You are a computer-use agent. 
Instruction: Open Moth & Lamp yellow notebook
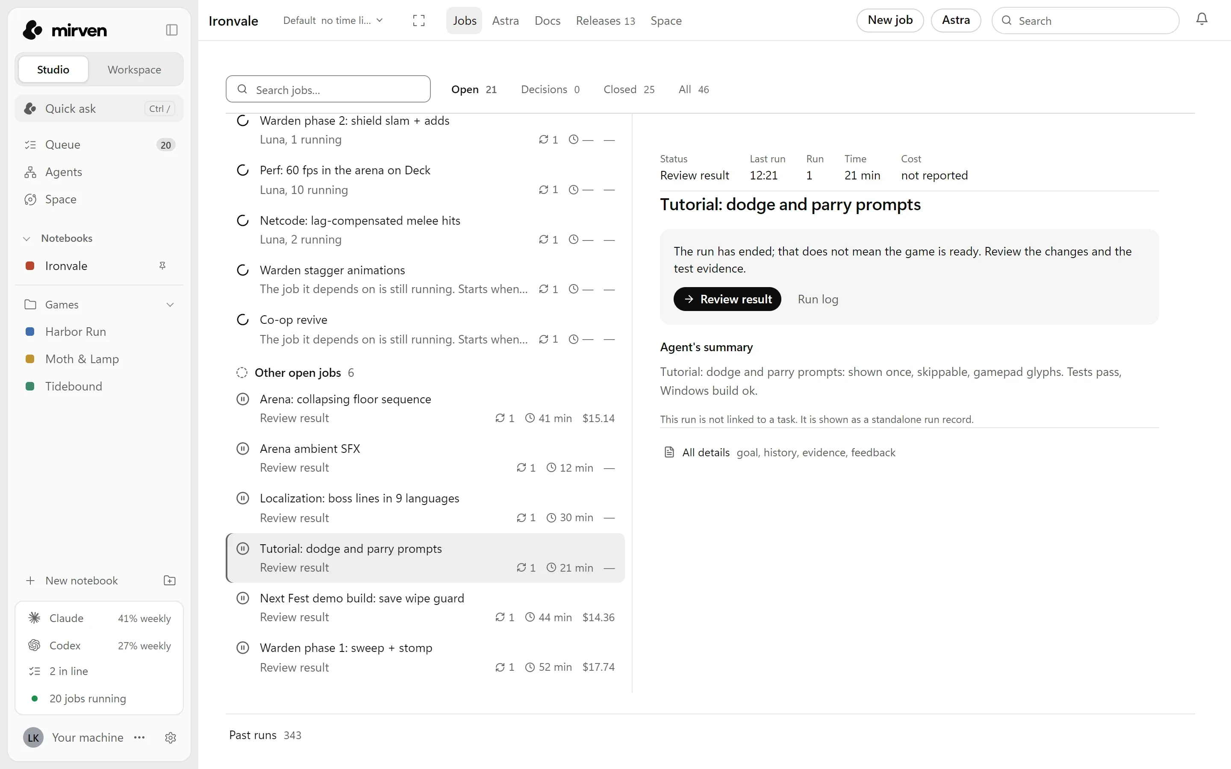[x=99, y=359]
